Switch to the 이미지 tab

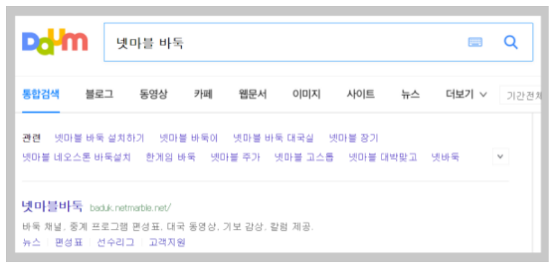306,94
